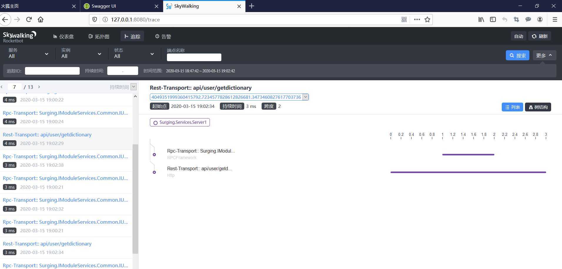Toggle 自动 auto refresh button
Image resolution: width=562 pixels, height=269 pixels.
pyautogui.click(x=518, y=36)
